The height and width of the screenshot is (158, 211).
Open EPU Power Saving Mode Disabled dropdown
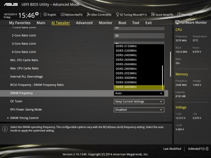pyautogui.click(x=139, y=110)
